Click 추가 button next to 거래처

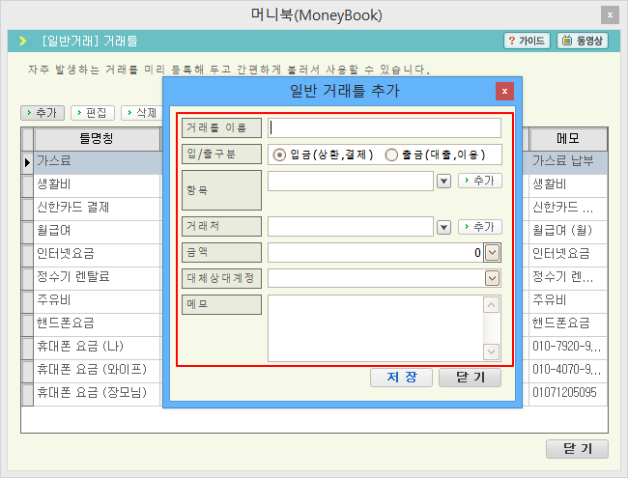(x=479, y=227)
